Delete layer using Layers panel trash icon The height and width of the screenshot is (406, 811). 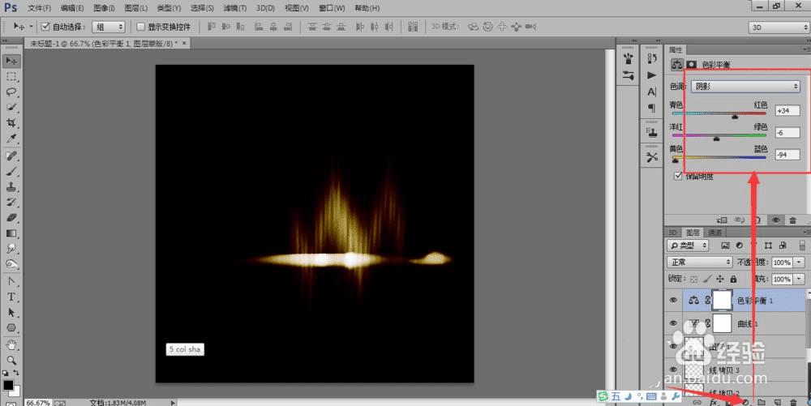(793, 402)
